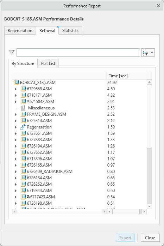The width and height of the screenshot is (164, 246).
Task: Expand the FRAME_DESIGN.ASM tree node
Action: click(x=15, y=114)
